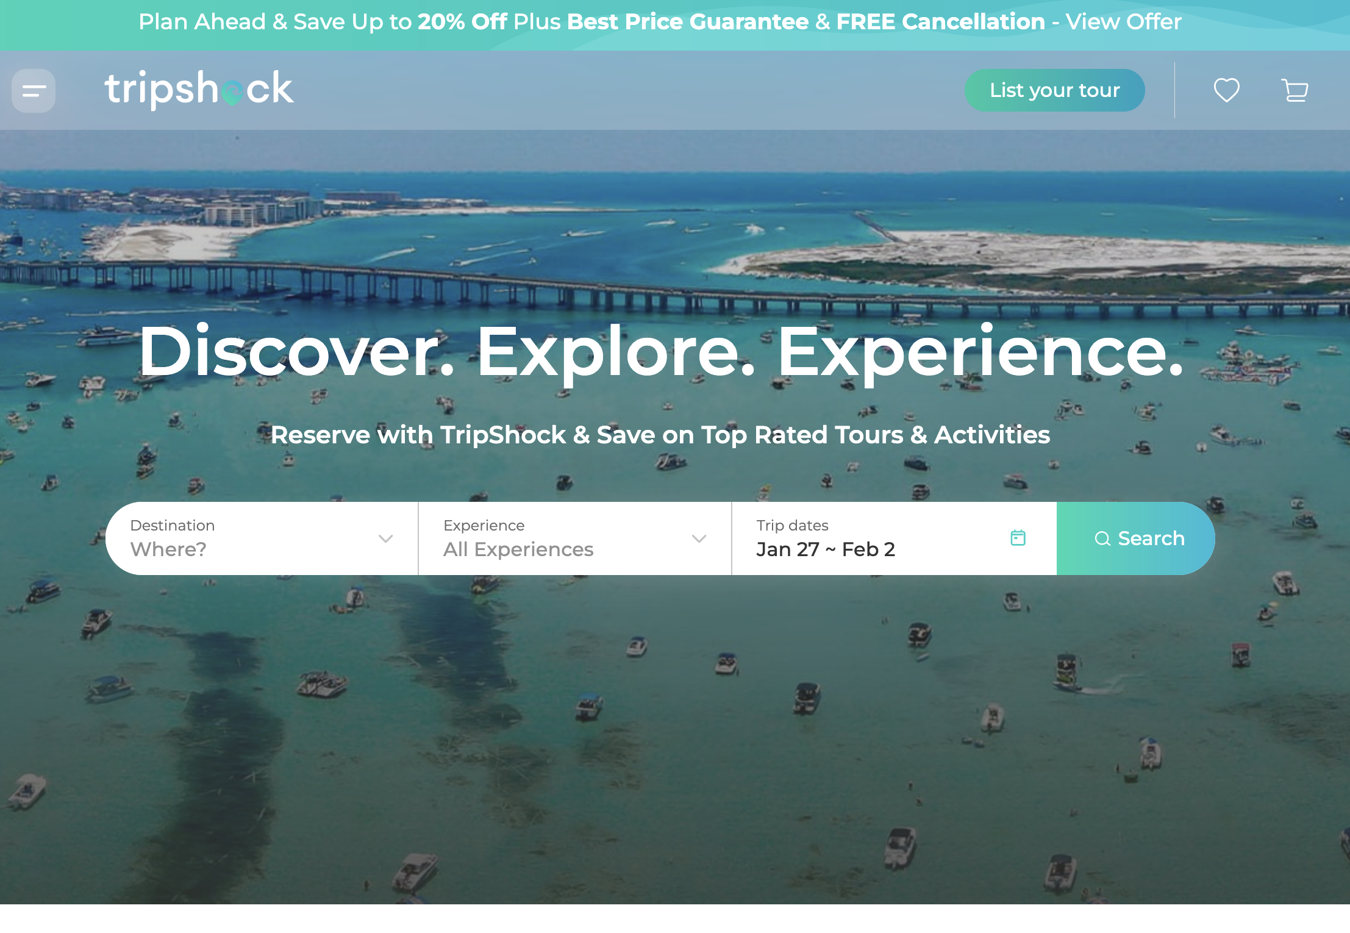Viewport: 1350px width, 933px height.
Task: Click the calendar icon in Trip dates
Action: 1018,538
